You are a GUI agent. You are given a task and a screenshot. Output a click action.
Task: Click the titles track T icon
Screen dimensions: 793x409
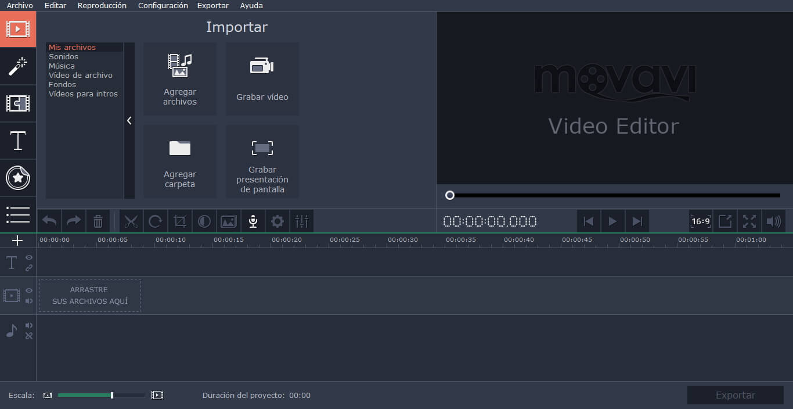click(x=12, y=263)
